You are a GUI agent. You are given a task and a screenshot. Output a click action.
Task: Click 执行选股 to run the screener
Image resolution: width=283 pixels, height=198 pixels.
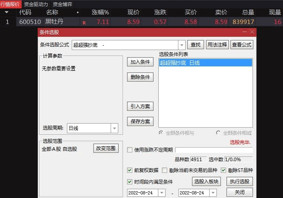pos(240,181)
